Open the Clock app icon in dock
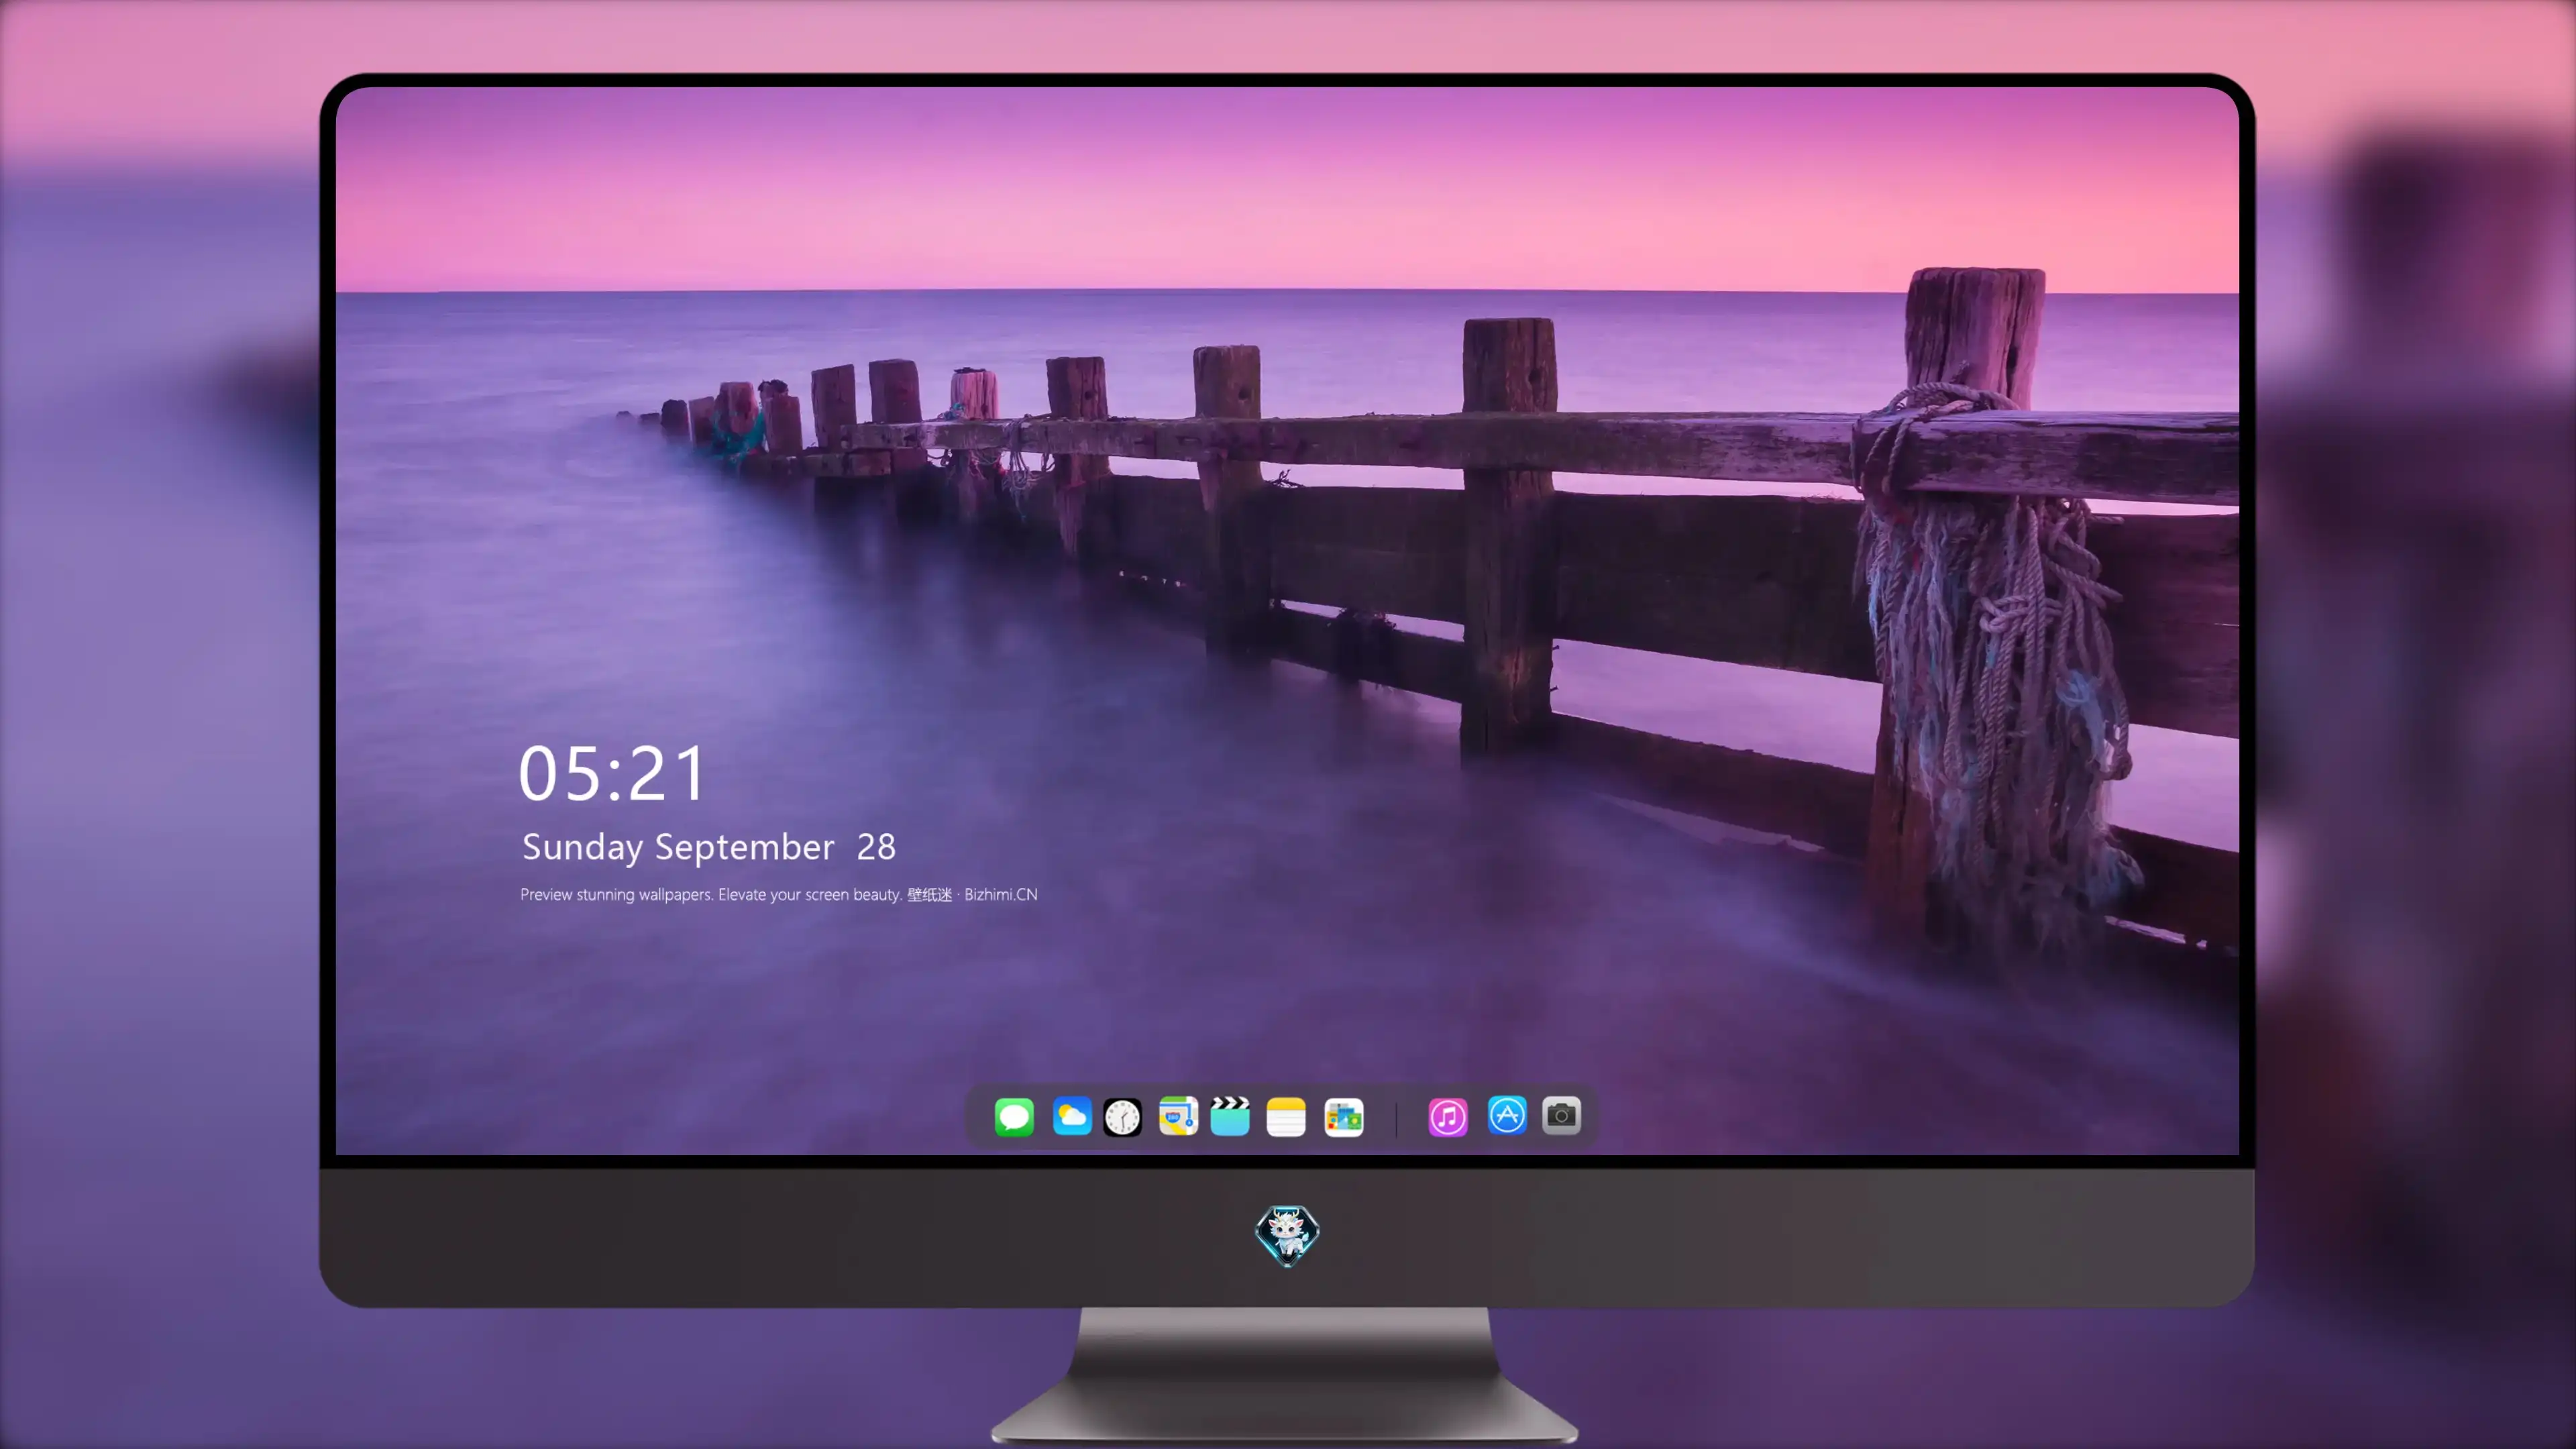Viewport: 2576px width, 1449px height. pyautogui.click(x=1122, y=1117)
